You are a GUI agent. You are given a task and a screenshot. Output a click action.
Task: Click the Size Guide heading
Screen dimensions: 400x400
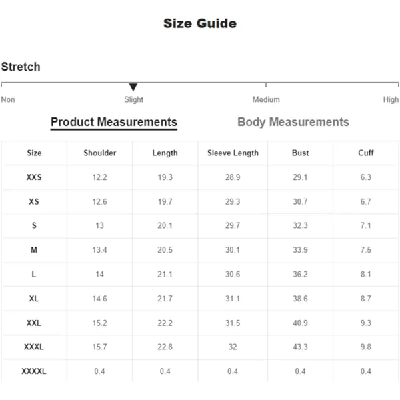click(x=200, y=23)
